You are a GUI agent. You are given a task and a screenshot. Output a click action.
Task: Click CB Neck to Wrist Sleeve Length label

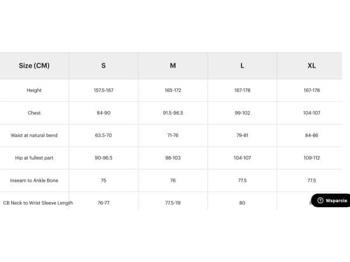coord(38,203)
